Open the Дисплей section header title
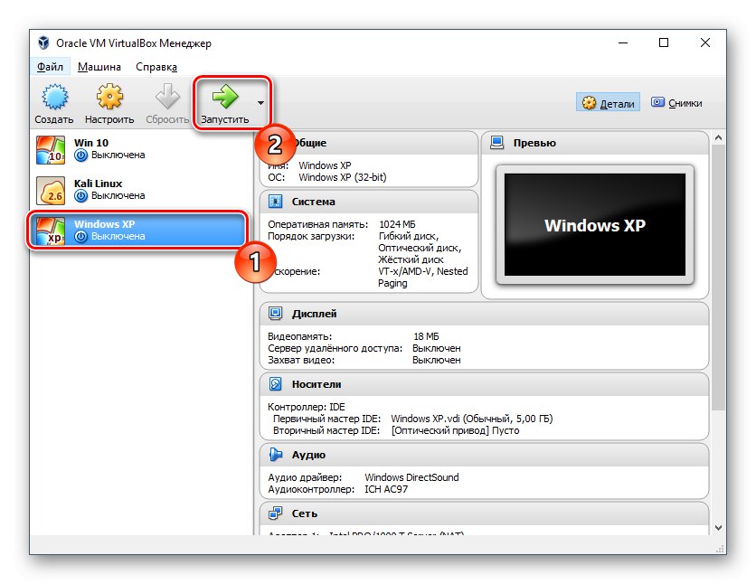This screenshot has width=756, height=584. [315, 314]
